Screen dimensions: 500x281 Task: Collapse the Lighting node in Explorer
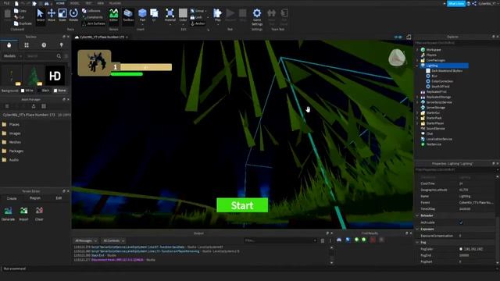pos(417,66)
